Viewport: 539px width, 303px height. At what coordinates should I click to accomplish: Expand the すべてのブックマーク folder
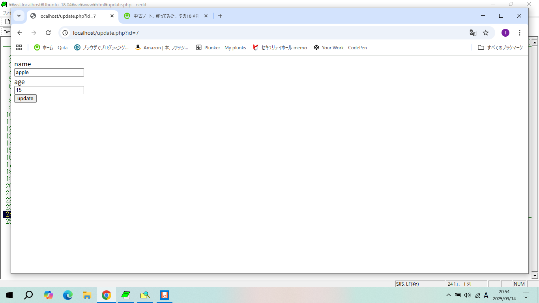[x=500, y=47]
